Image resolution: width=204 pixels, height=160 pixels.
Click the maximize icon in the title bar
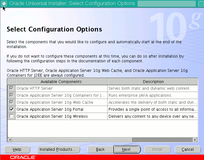point(200,3)
